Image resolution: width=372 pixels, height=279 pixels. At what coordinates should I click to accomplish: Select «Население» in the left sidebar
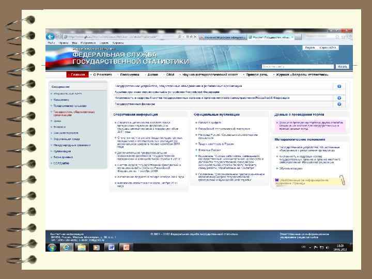[x=61, y=100]
